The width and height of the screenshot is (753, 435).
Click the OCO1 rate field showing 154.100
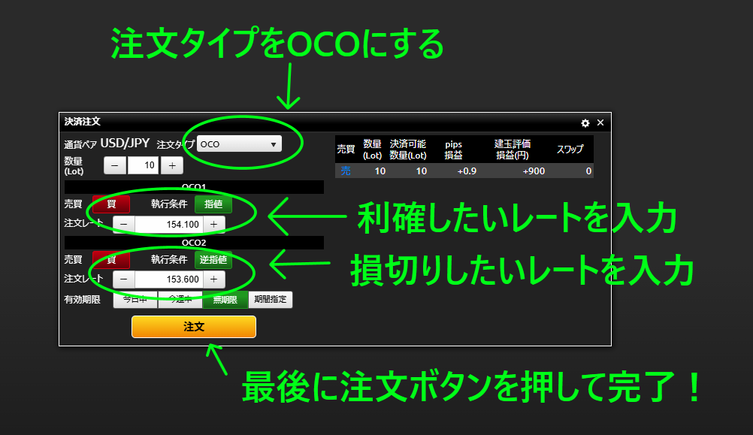(169, 224)
